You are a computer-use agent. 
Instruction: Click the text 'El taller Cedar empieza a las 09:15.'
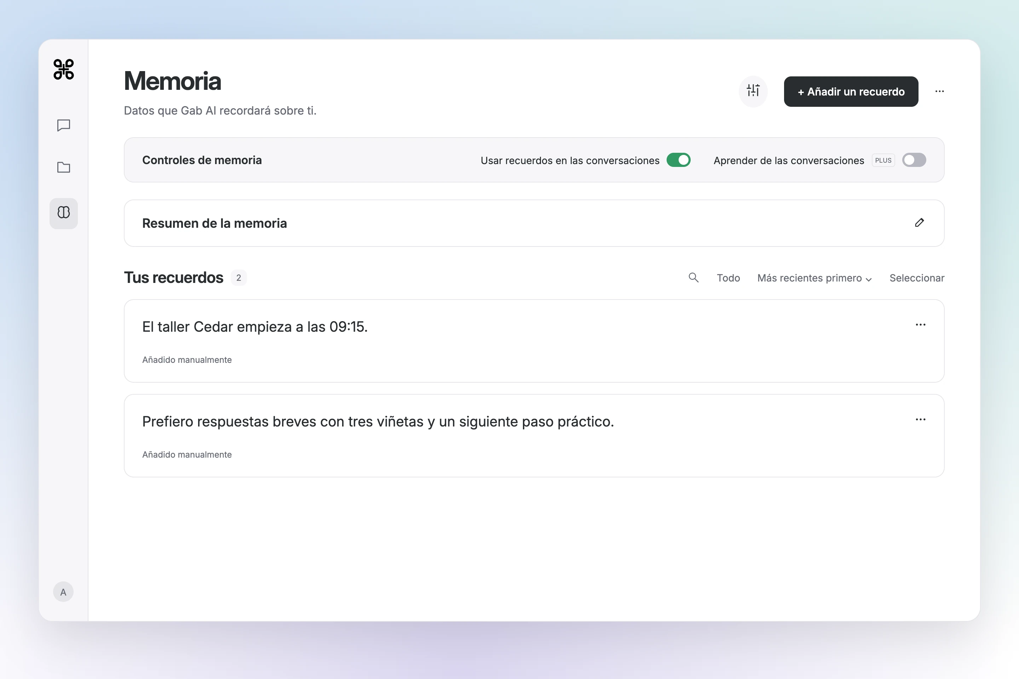click(255, 326)
